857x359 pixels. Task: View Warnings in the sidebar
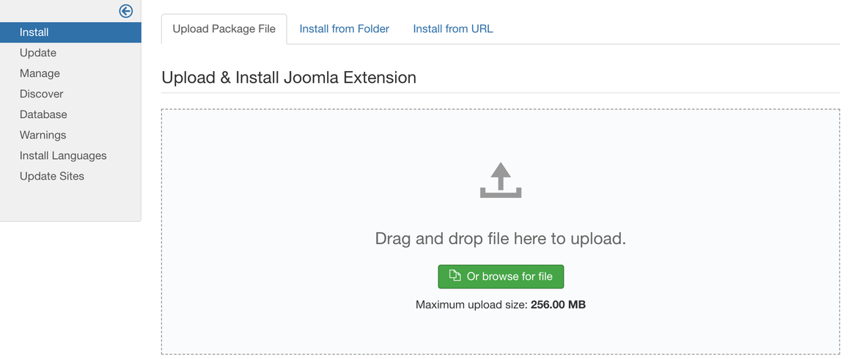click(43, 135)
